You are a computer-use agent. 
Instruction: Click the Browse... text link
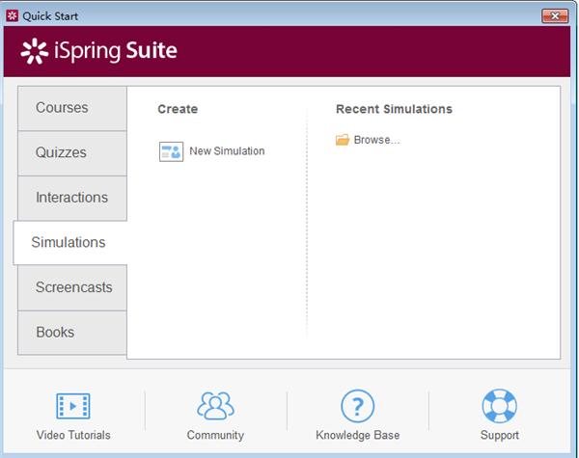376,140
